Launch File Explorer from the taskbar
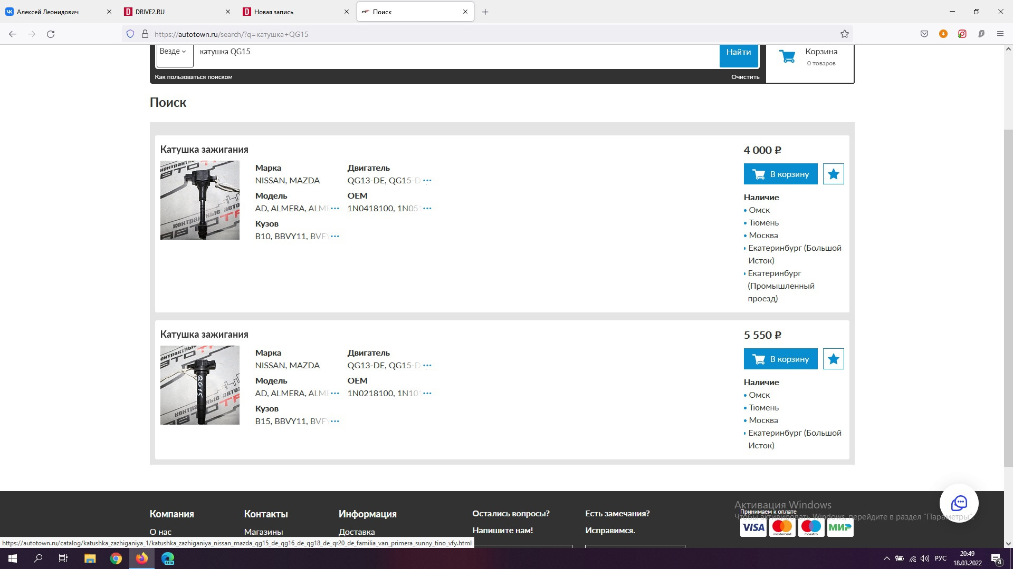The width and height of the screenshot is (1013, 569). pos(90,558)
